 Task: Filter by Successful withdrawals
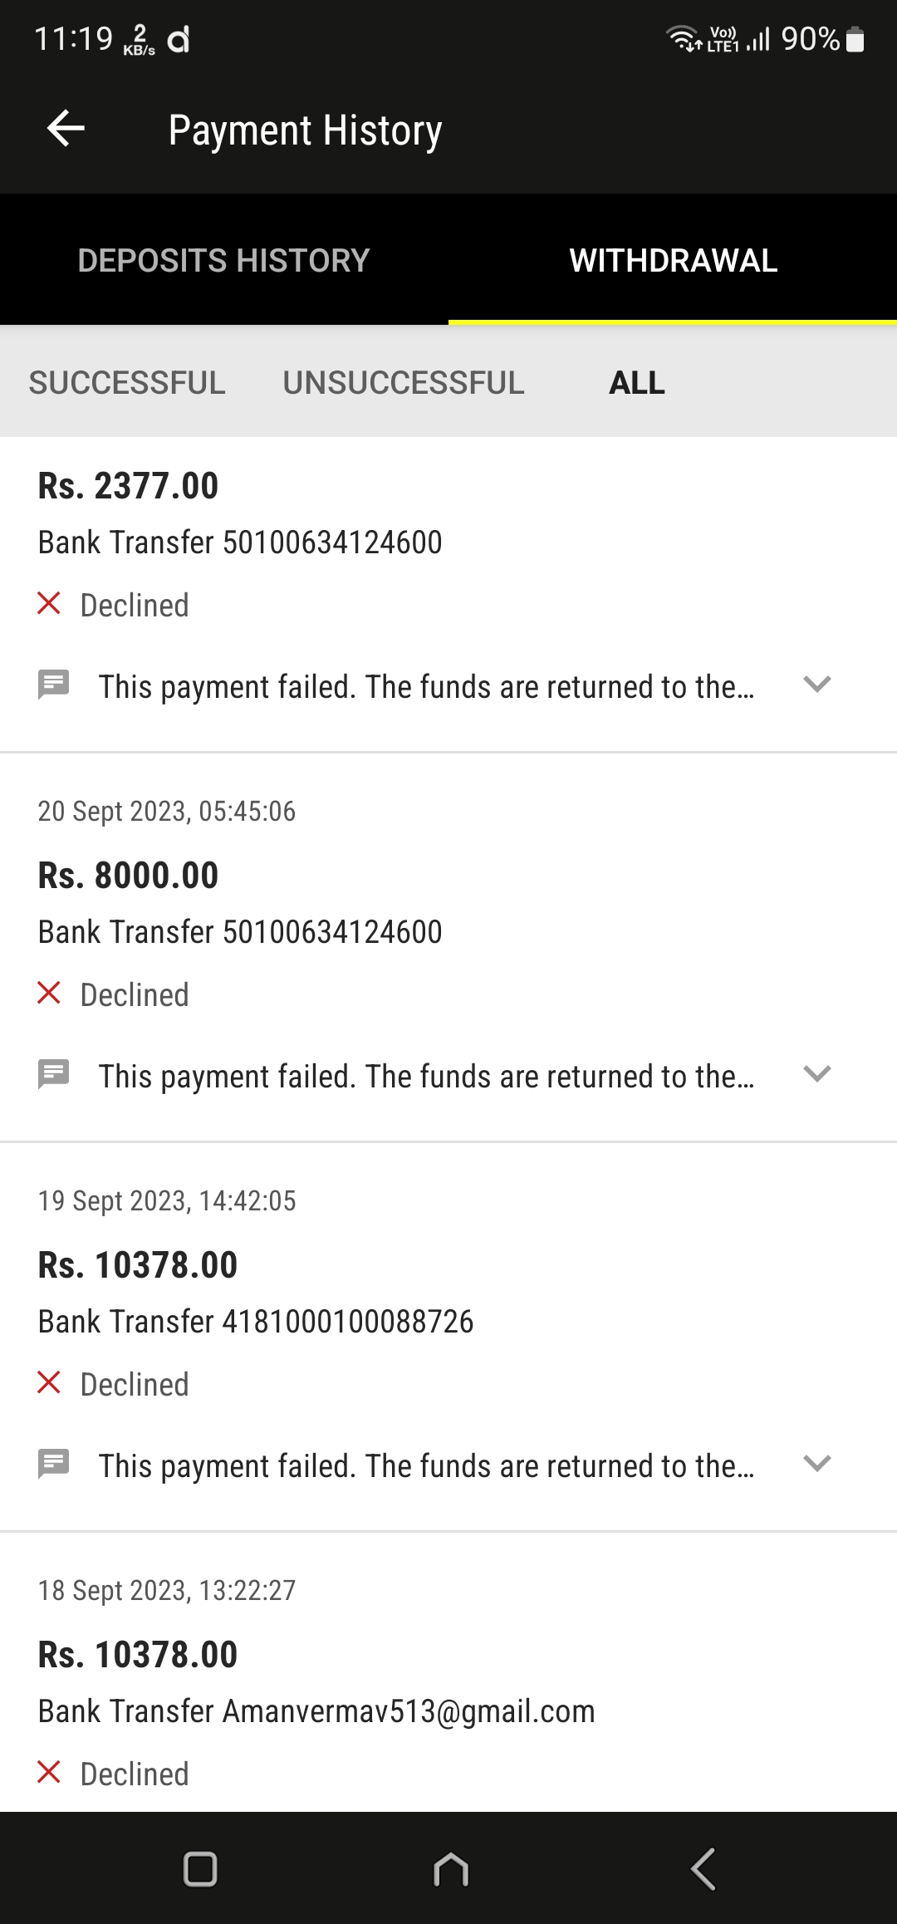(x=127, y=383)
